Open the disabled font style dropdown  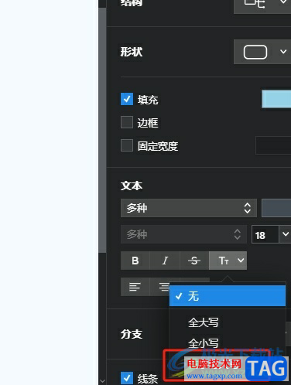pyautogui.click(x=183, y=234)
